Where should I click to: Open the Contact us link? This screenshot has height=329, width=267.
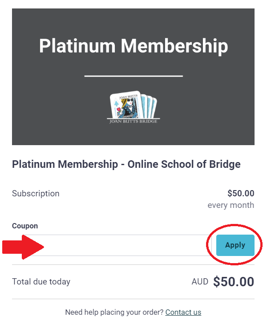point(183,312)
